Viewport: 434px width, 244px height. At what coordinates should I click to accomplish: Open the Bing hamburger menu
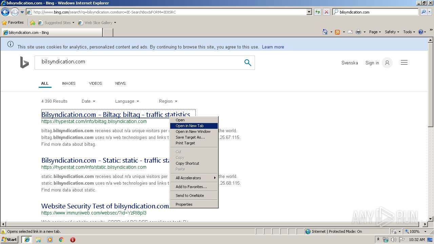pyautogui.click(x=404, y=63)
